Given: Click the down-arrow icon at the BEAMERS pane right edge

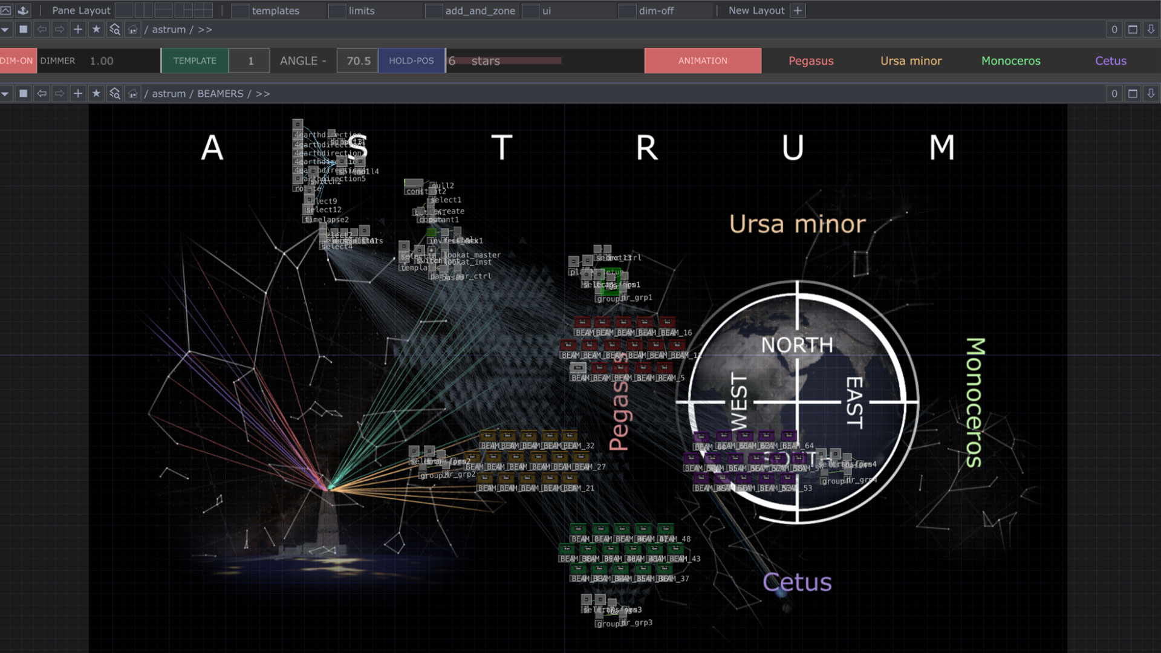Looking at the screenshot, I should point(1151,94).
